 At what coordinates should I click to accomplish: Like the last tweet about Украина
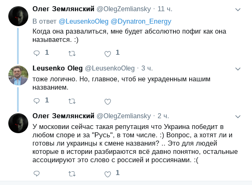[x=107, y=173]
